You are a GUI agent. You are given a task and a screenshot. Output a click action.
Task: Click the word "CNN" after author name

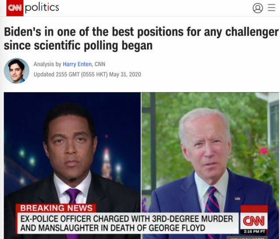(x=100, y=64)
